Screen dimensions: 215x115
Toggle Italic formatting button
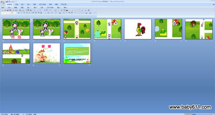coord(21,13)
